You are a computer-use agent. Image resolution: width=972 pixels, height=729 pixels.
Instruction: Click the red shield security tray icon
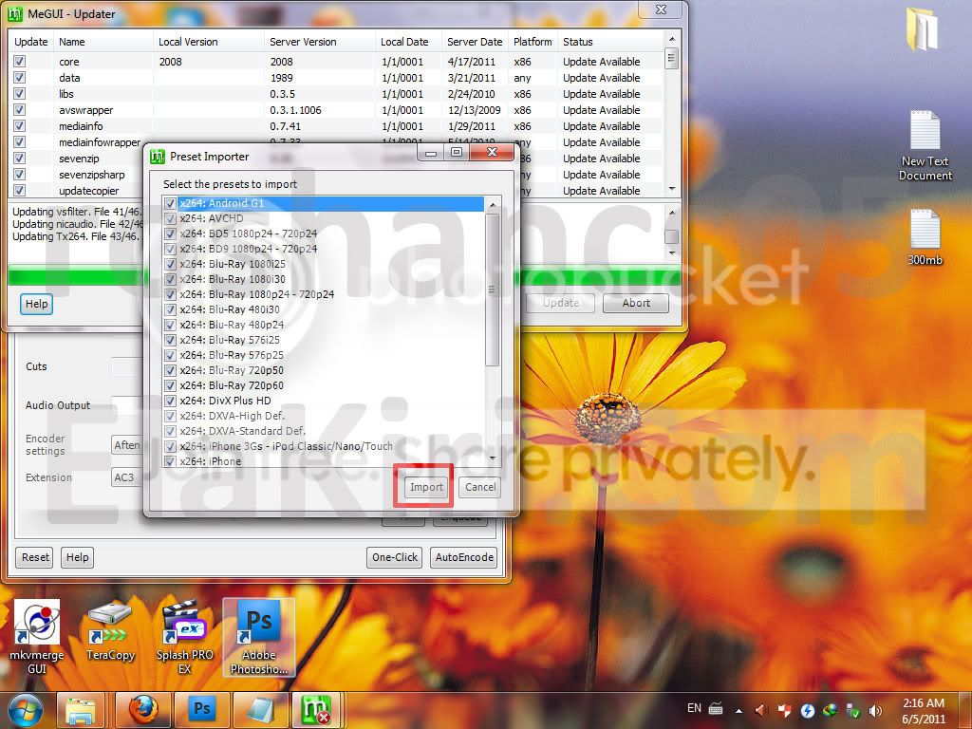784,710
